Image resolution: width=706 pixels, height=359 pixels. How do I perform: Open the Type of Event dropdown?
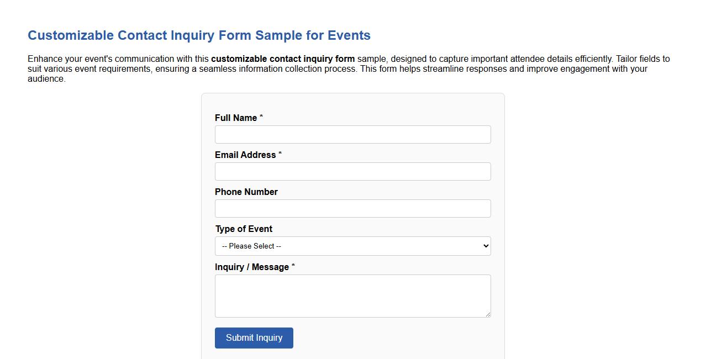(x=352, y=246)
